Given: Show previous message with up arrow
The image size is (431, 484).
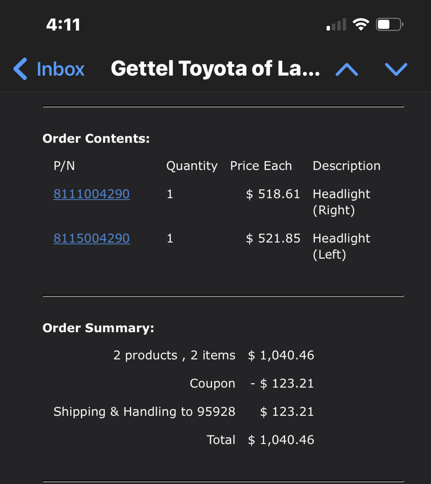Looking at the screenshot, I should pos(347,70).
